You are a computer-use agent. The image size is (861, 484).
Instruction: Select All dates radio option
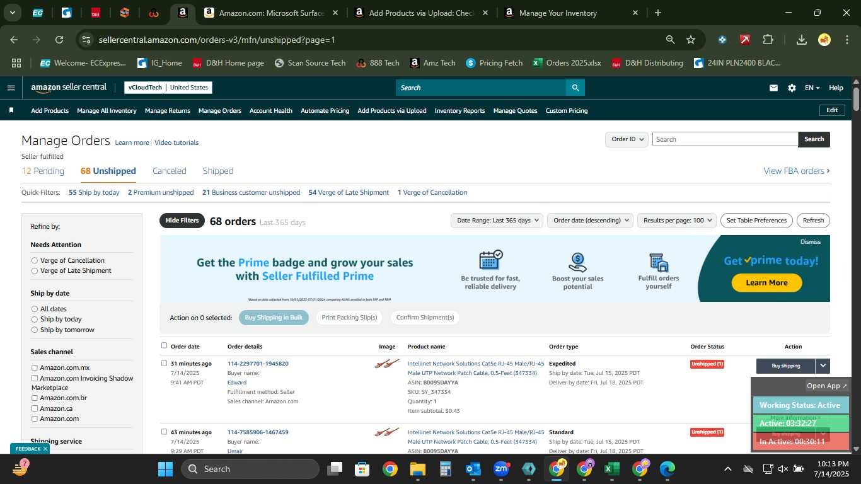[x=35, y=309]
